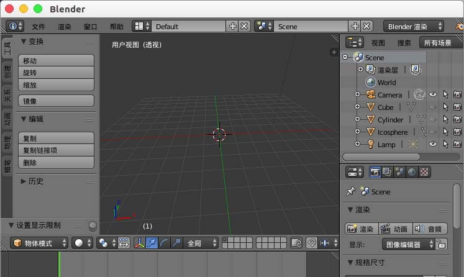
Task: Click the 缩放 button
Action: [x=57, y=85]
